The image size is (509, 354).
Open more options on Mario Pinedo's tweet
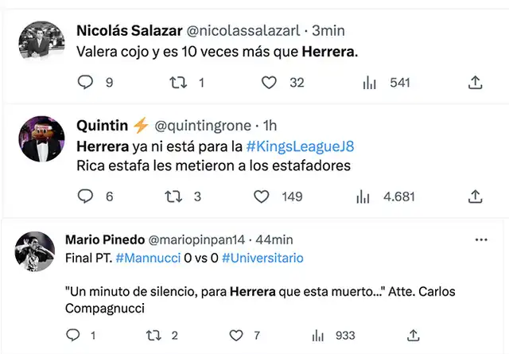481,239
